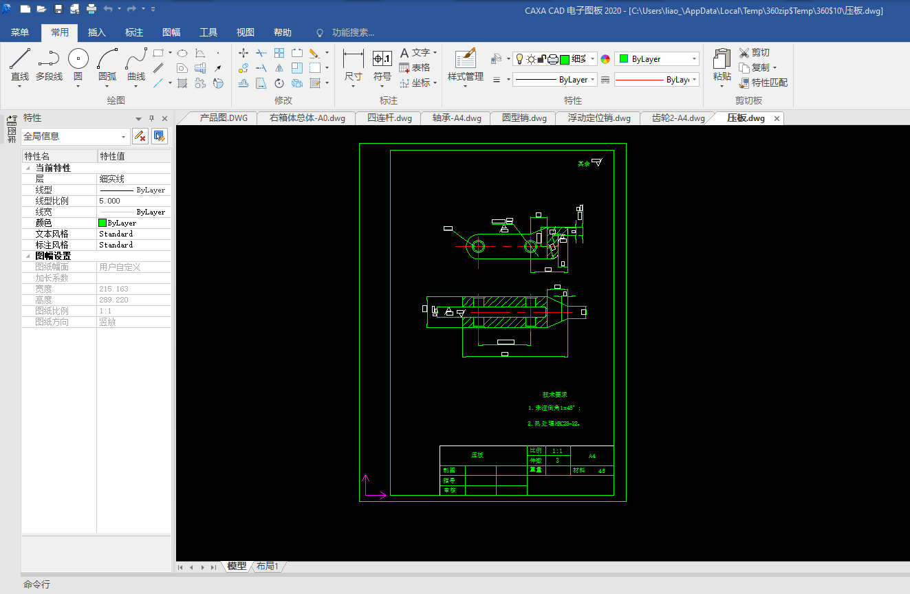Open the black ByLayer linetype dropdown
The height and width of the screenshot is (594, 910).
[x=555, y=80]
